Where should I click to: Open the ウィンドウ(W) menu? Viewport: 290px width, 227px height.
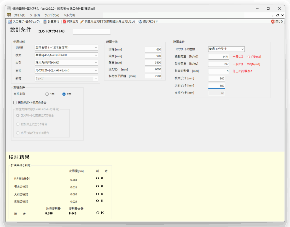(x=52, y=15)
